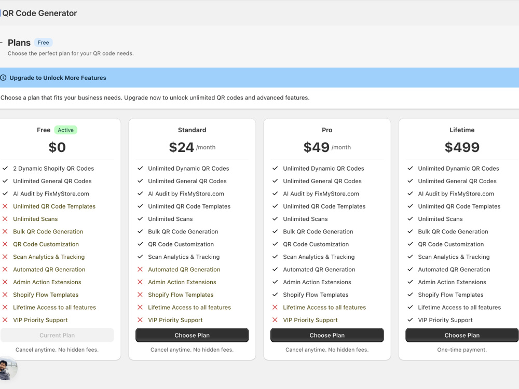This screenshot has width=519, height=389.
Task: Click the $24 /month price text
Action: click(192, 147)
